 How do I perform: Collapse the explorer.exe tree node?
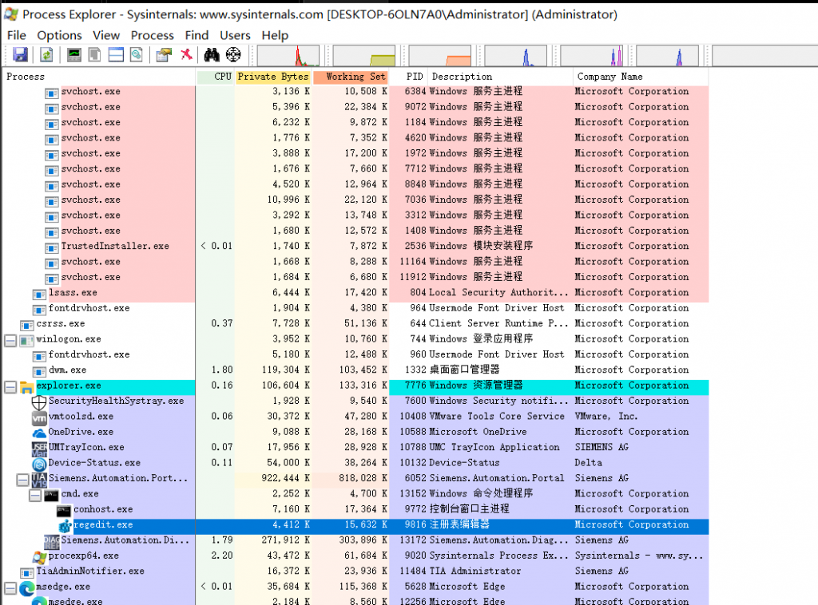(10, 386)
